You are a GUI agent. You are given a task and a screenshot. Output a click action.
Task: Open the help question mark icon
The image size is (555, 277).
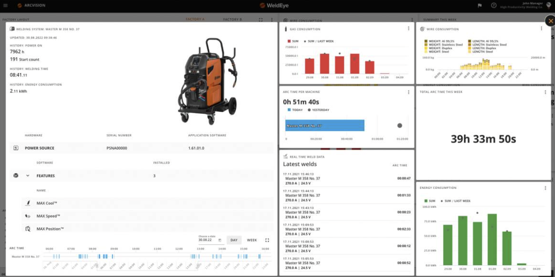point(494,5)
